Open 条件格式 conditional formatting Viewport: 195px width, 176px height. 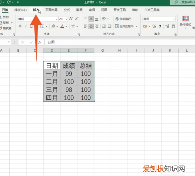click(x=185, y=22)
